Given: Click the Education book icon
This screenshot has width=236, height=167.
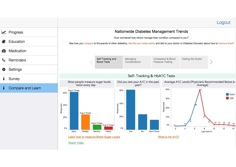Looking at the screenshot, I should [4, 42].
